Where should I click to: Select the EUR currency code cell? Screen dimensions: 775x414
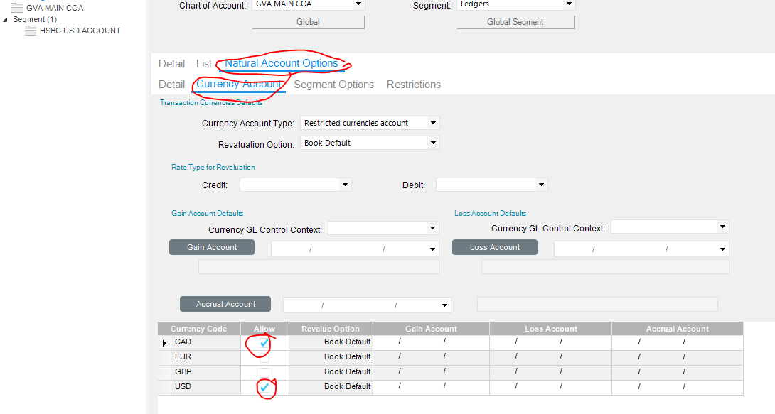pos(205,356)
